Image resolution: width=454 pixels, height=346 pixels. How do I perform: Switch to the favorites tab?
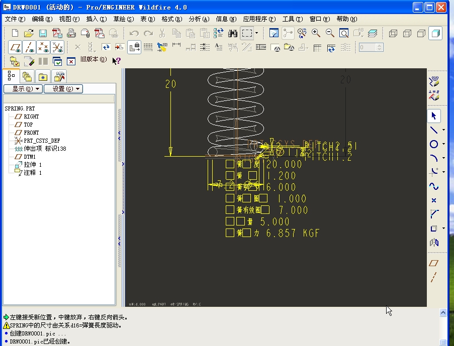pos(43,77)
